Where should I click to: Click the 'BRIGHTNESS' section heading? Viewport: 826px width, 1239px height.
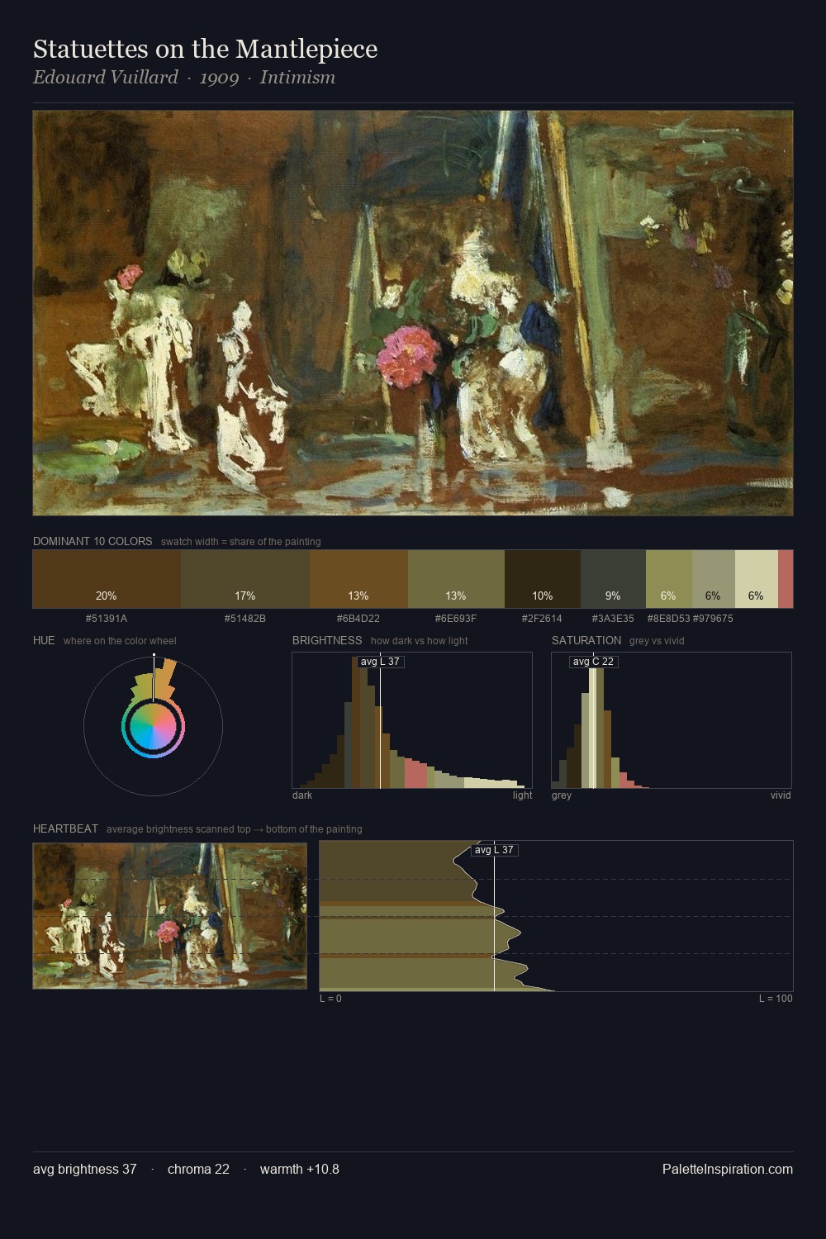(x=327, y=640)
